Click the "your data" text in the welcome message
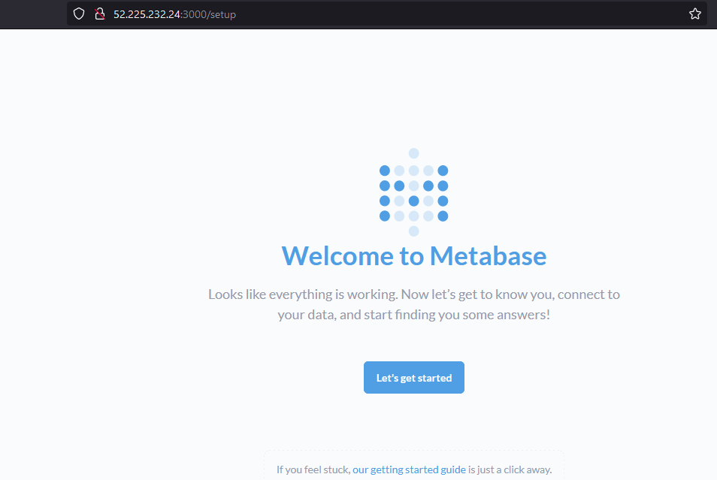 click(305, 315)
